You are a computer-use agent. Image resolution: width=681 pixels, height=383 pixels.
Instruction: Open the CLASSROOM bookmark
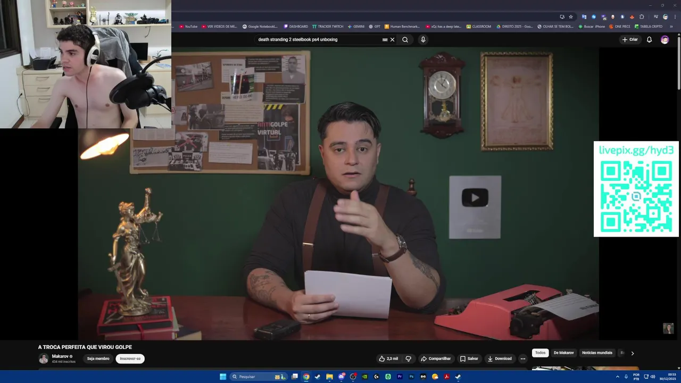tap(479, 26)
